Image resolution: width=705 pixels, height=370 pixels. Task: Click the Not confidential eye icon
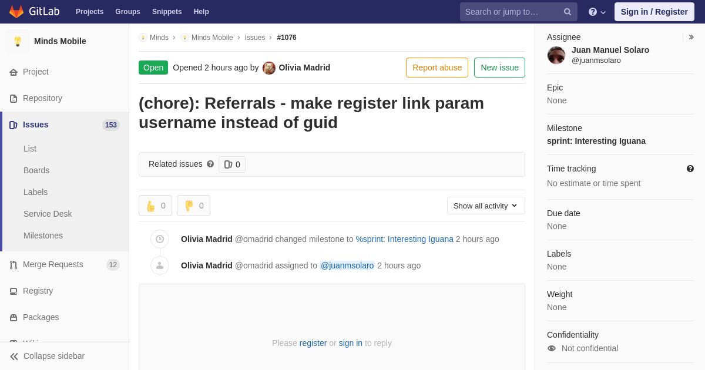[x=552, y=348]
